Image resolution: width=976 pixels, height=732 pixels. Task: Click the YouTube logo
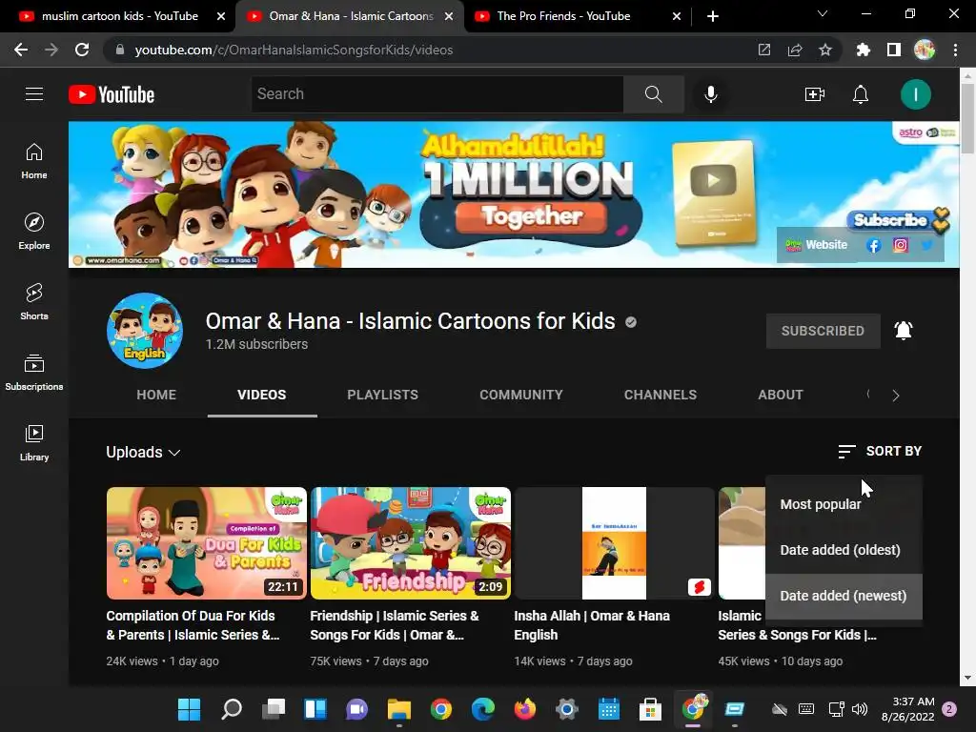click(x=112, y=94)
